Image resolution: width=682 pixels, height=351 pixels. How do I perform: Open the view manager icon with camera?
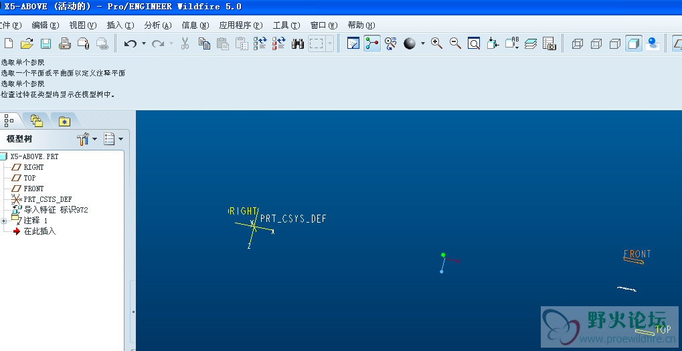click(549, 43)
